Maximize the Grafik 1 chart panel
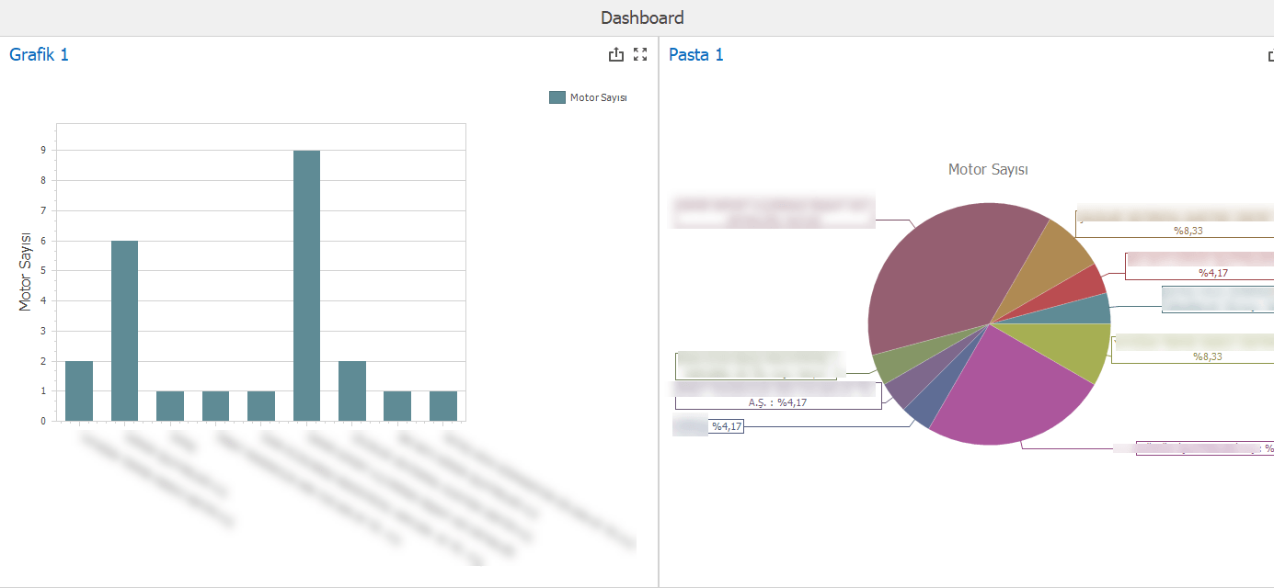This screenshot has width=1274, height=588. tap(641, 55)
